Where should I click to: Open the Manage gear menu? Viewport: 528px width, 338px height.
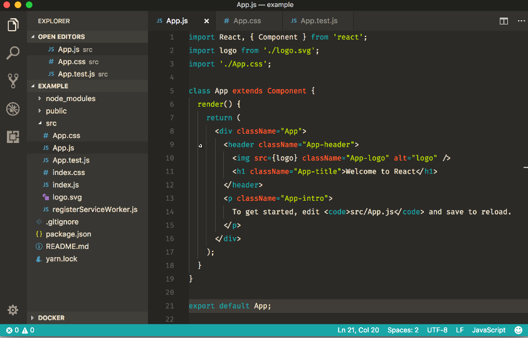click(13, 310)
